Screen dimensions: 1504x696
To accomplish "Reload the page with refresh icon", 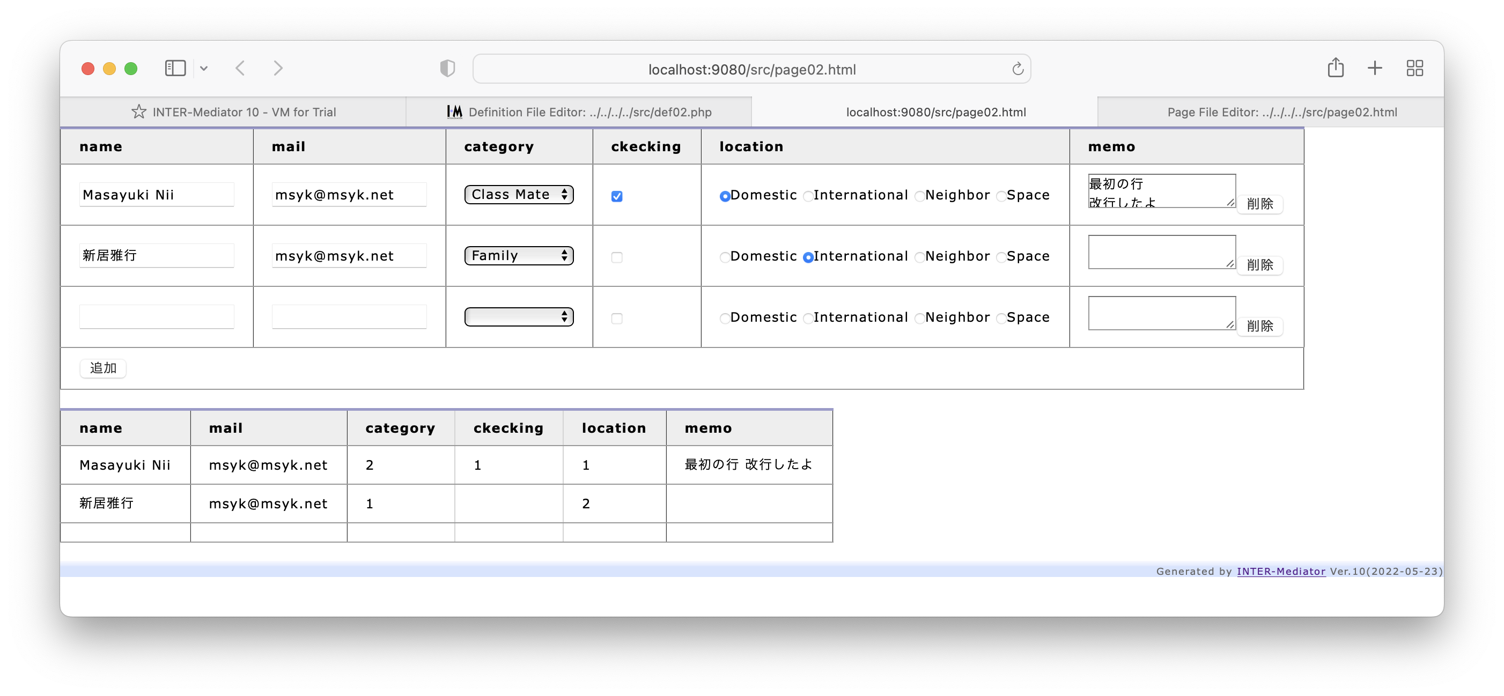I will tap(1018, 69).
